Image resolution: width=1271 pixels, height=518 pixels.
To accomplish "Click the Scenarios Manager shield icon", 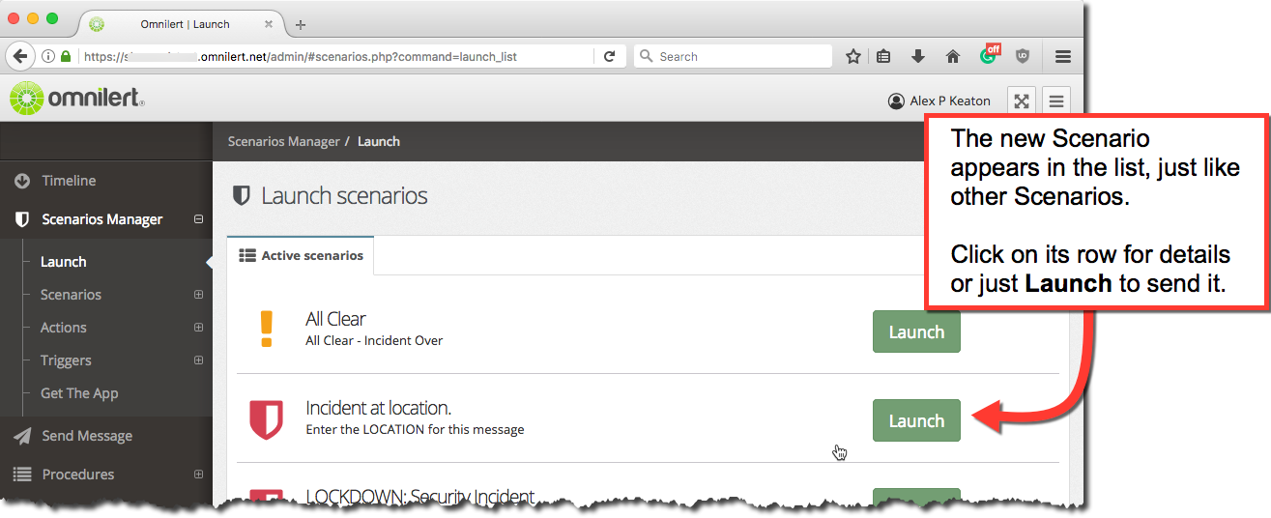I will 22,219.
